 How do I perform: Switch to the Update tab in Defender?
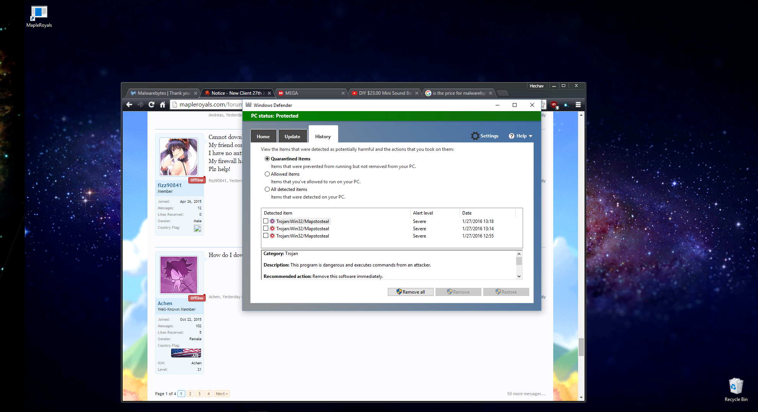point(292,136)
